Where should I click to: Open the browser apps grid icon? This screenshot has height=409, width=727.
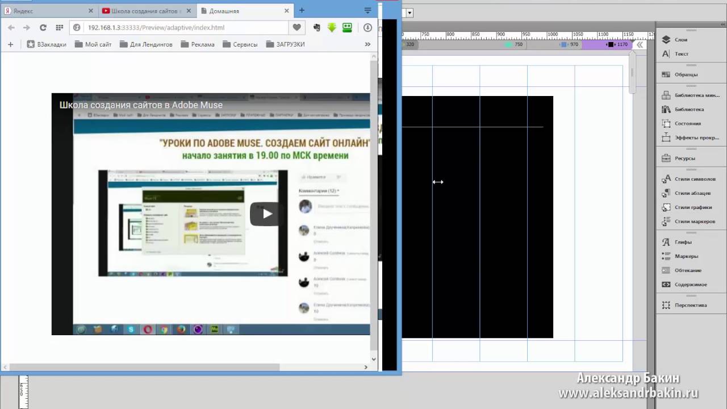pos(59,27)
